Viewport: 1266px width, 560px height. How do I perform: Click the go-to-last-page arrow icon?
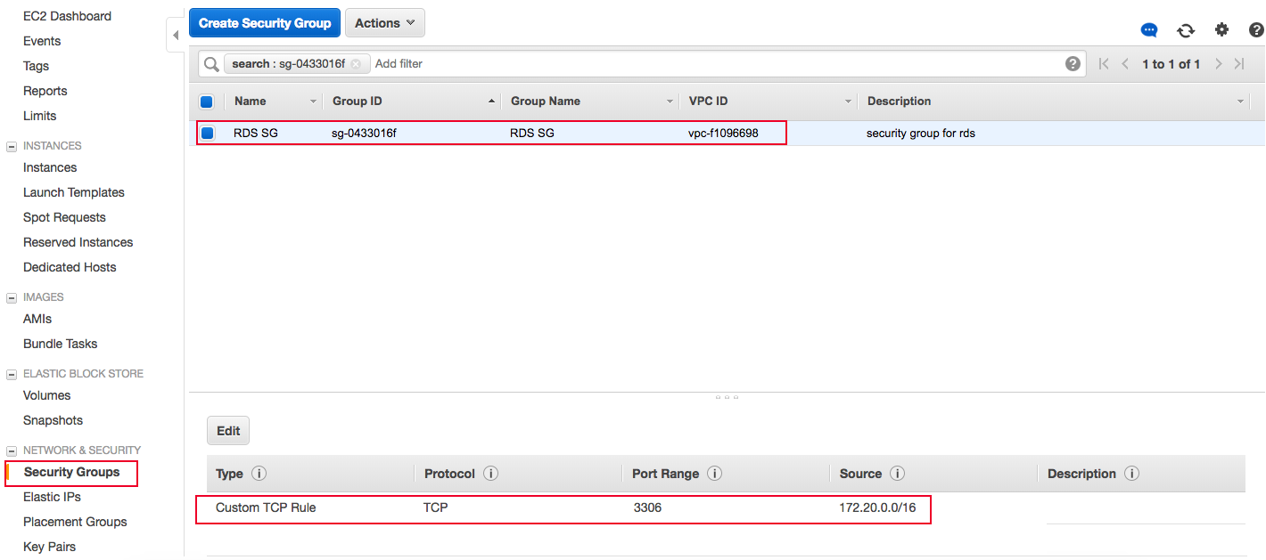pyautogui.click(x=1239, y=63)
